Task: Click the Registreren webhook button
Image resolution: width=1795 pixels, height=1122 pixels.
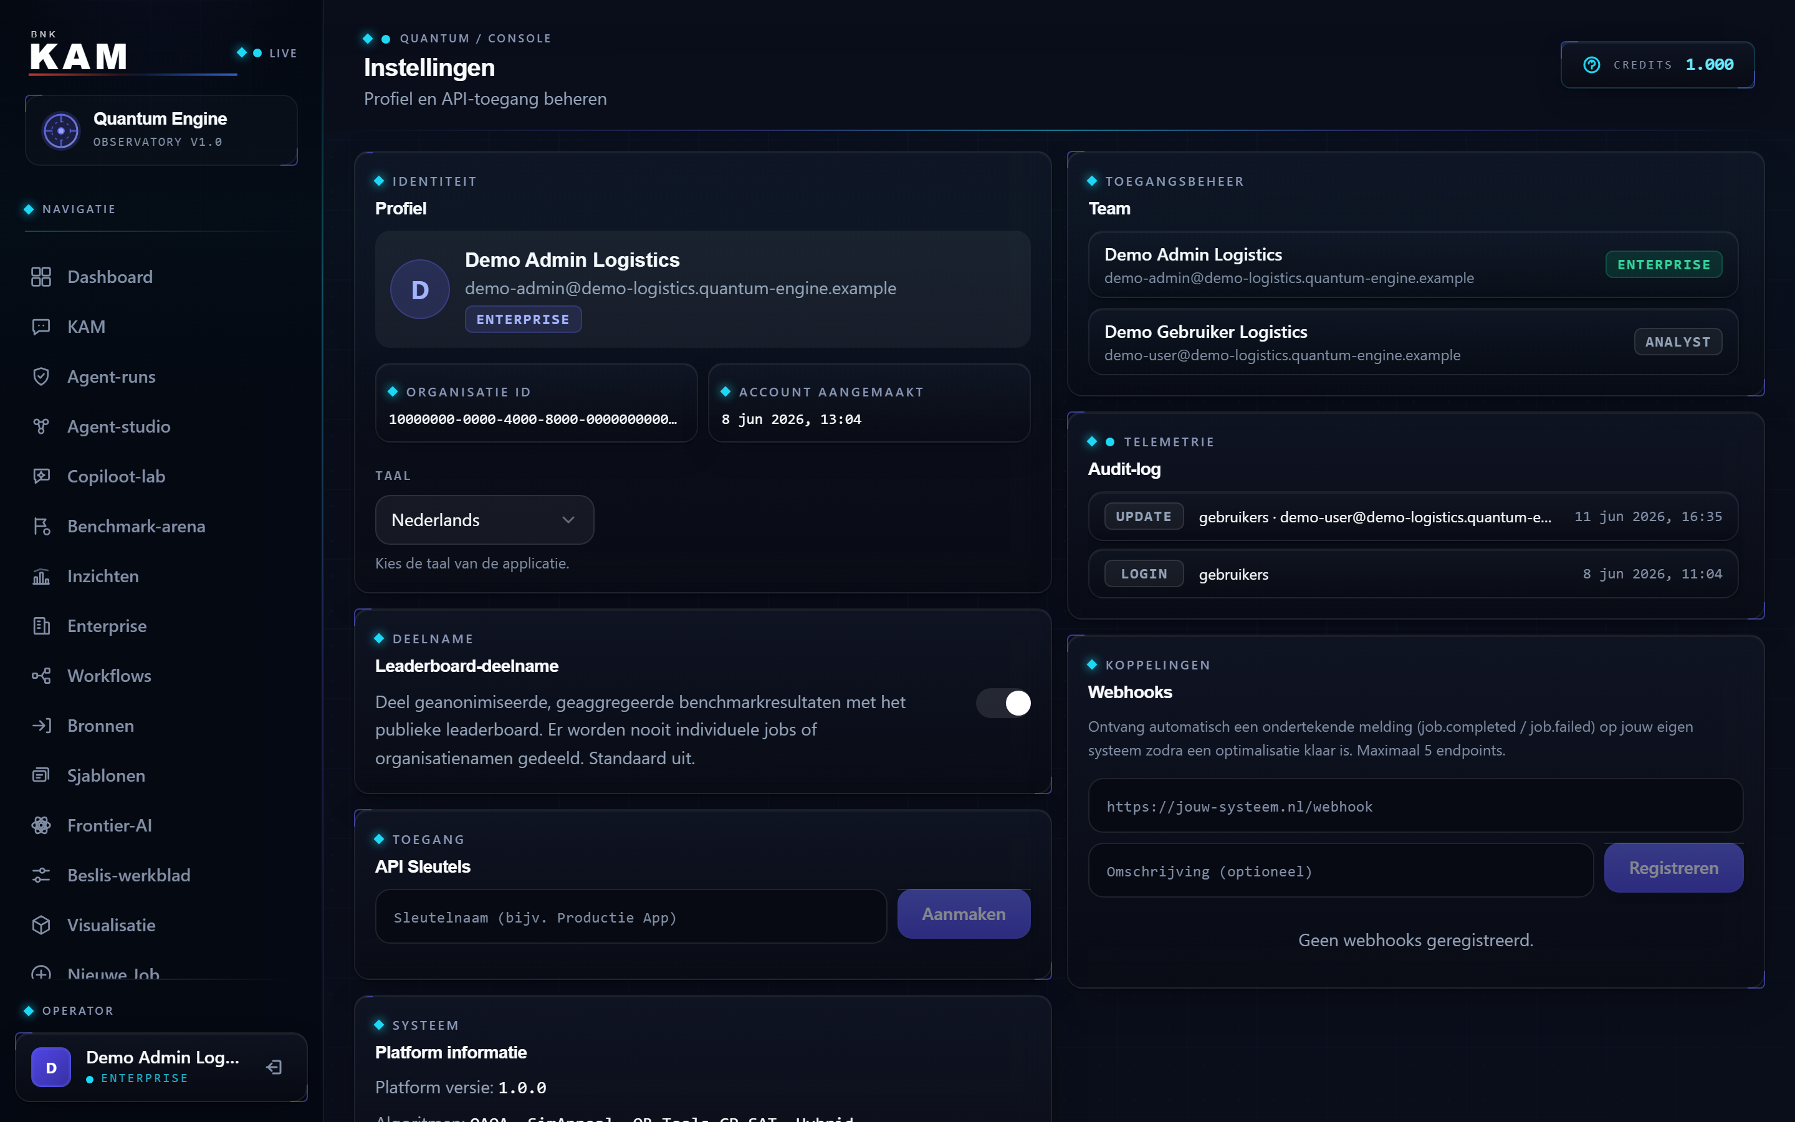Action: click(1673, 868)
